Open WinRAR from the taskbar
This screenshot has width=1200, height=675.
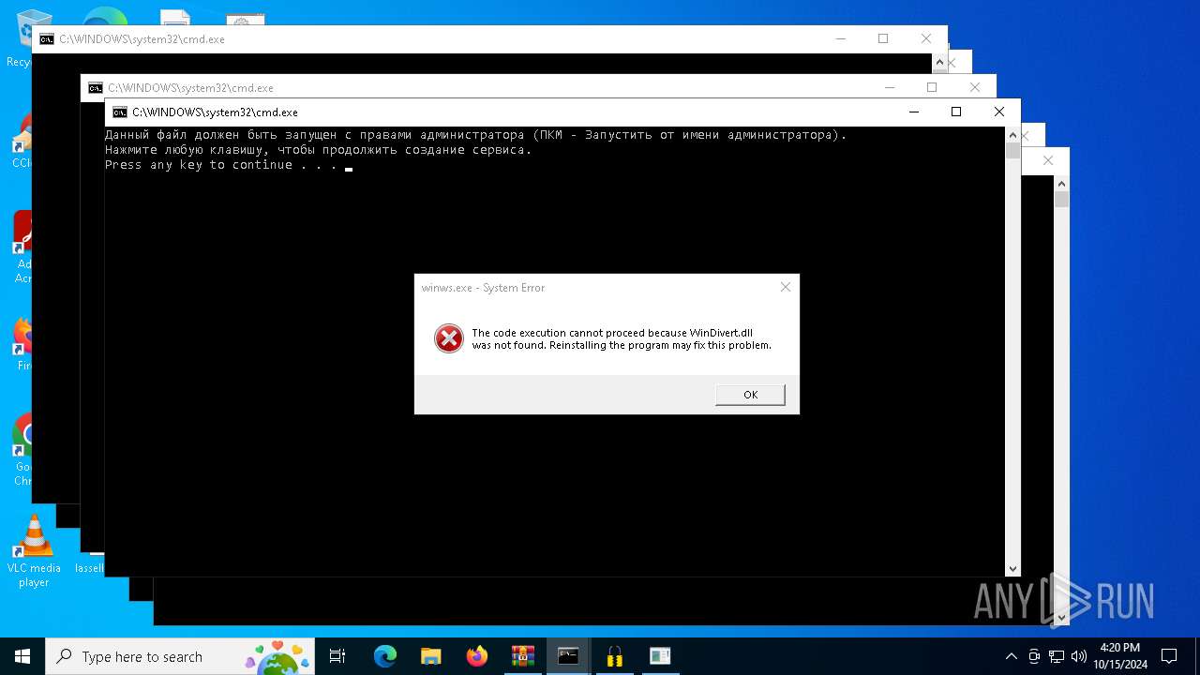522,656
